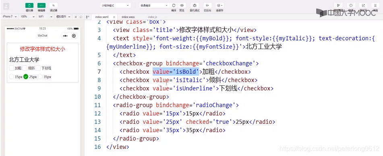The width and height of the screenshot is (383, 156).
Task: Click the simulator dock position icon
Action: pos(87,17)
